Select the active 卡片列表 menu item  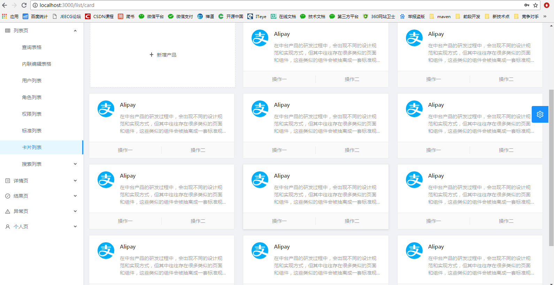pyautogui.click(x=41, y=147)
